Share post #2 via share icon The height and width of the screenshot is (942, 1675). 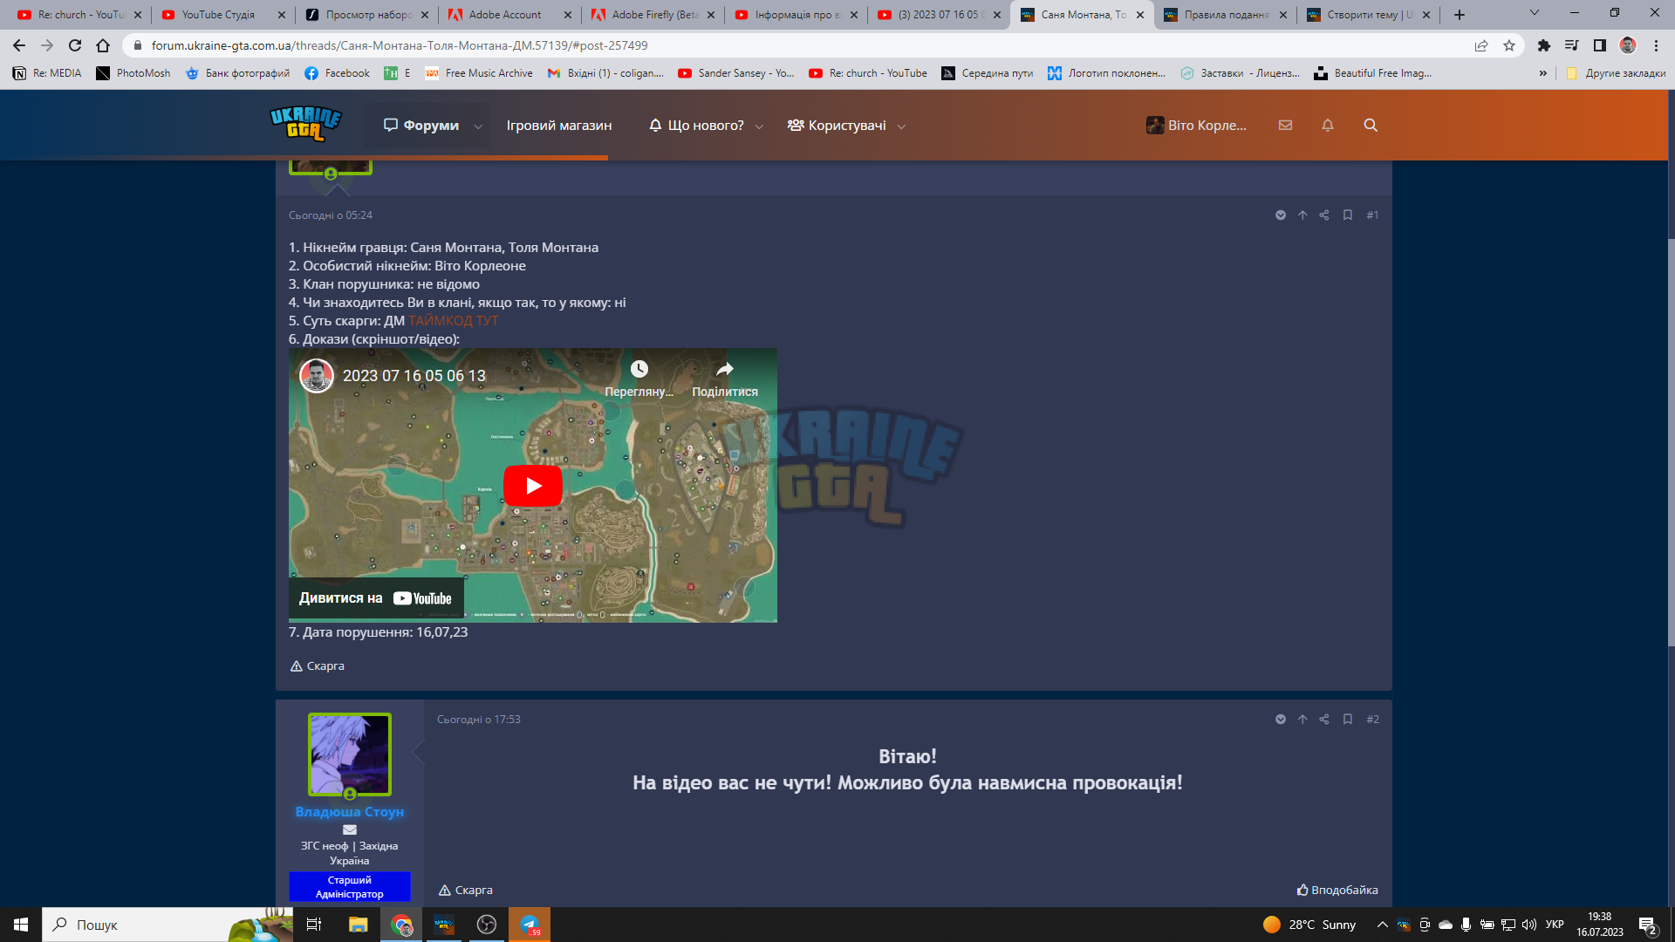click(x=1324, y=720)
